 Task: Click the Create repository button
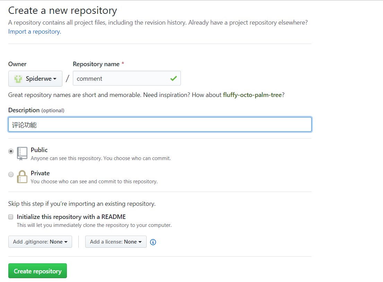click(x=38, y=271)
